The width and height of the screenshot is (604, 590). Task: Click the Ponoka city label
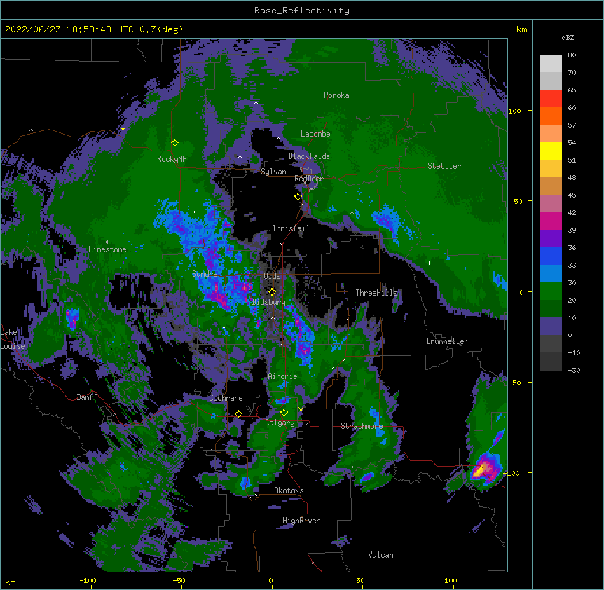pyautogui.click(x=336, y=95)
